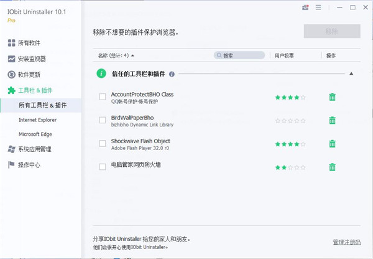Image resolution: width=373 pixels, height=259 pixels.
Task: Collapse the 信任的工具栏和插件 section arrow
Action: point(351,73)
